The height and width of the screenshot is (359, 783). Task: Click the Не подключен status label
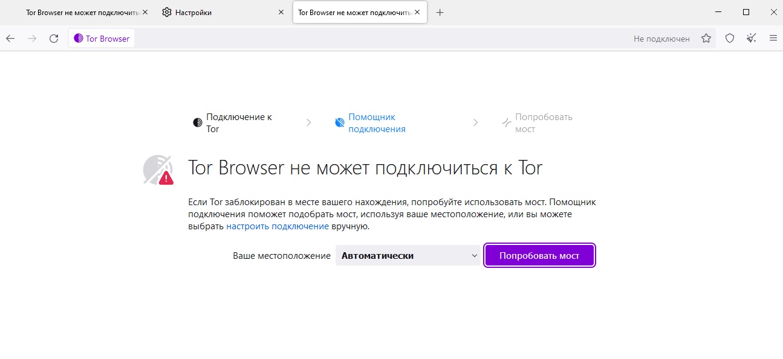click(x=661, y=39)
